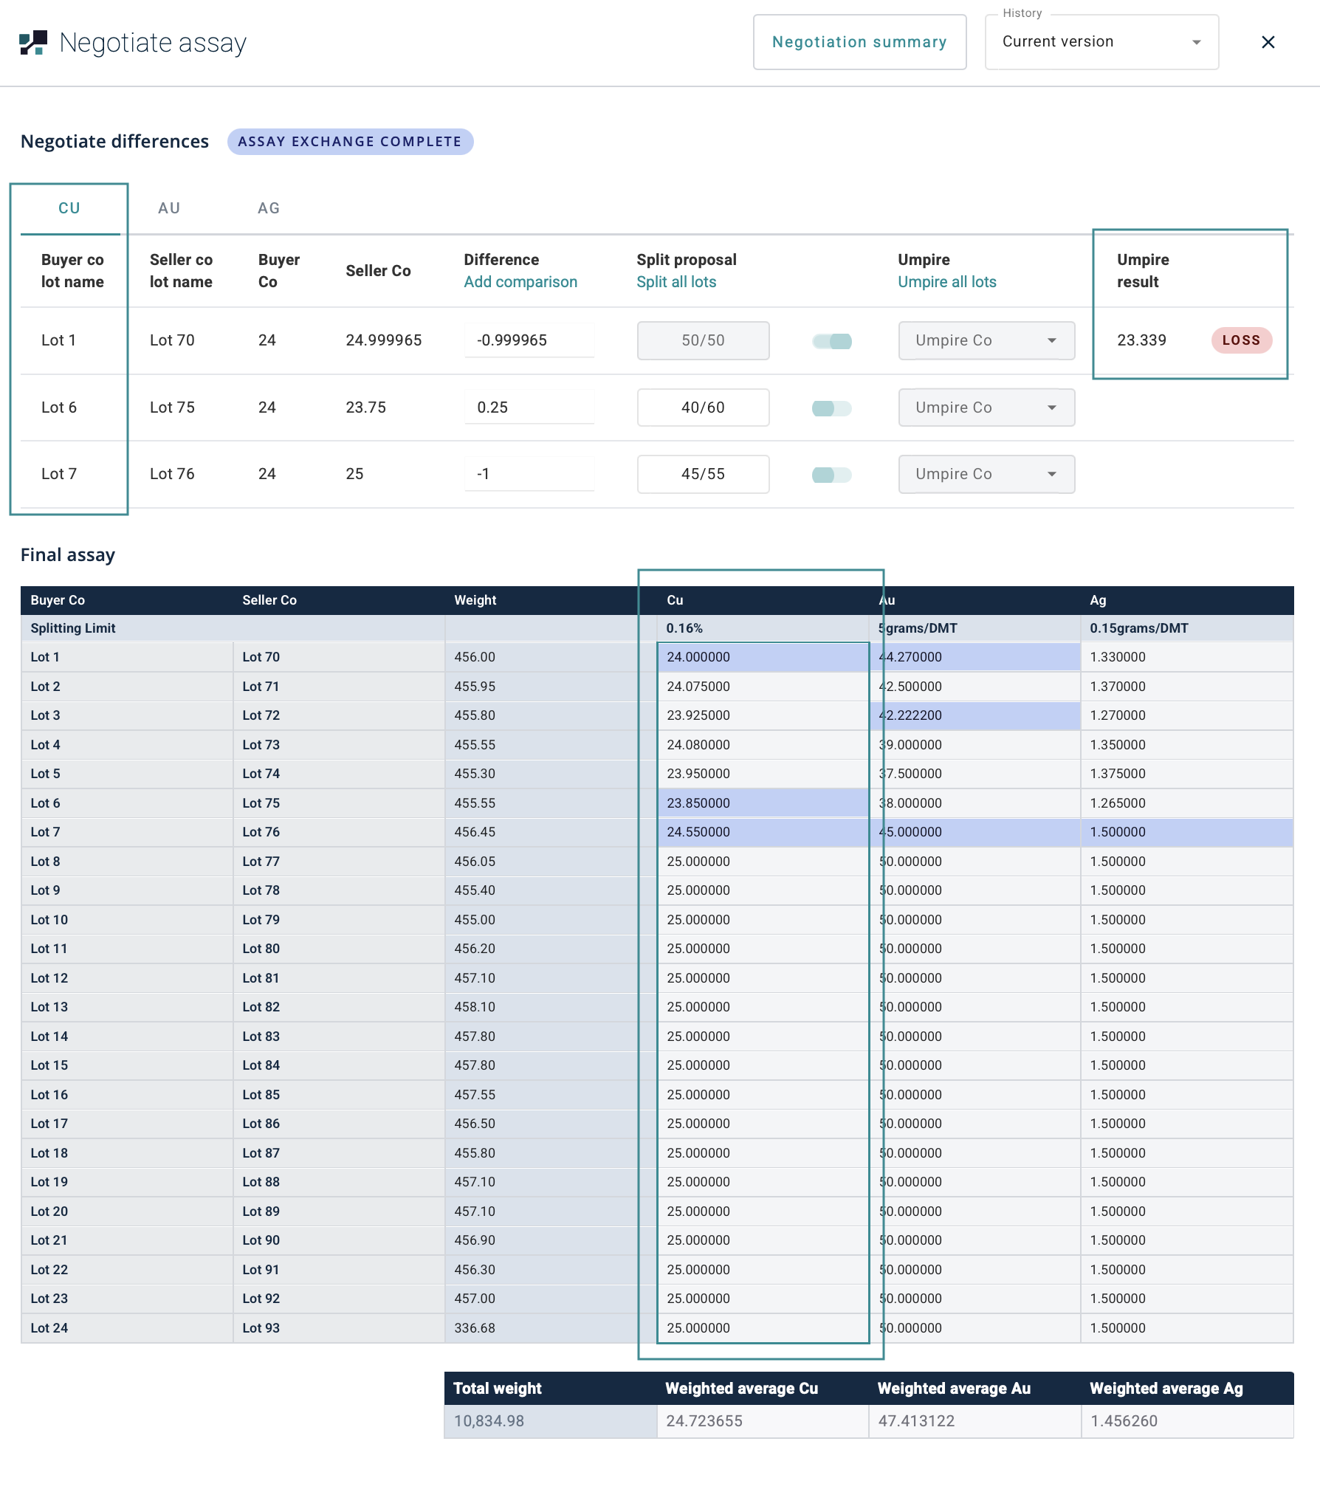Screen dimensions: 1320x1509
Task: Click the LOSS badge for Lot 1
Action: [1241, 340]
